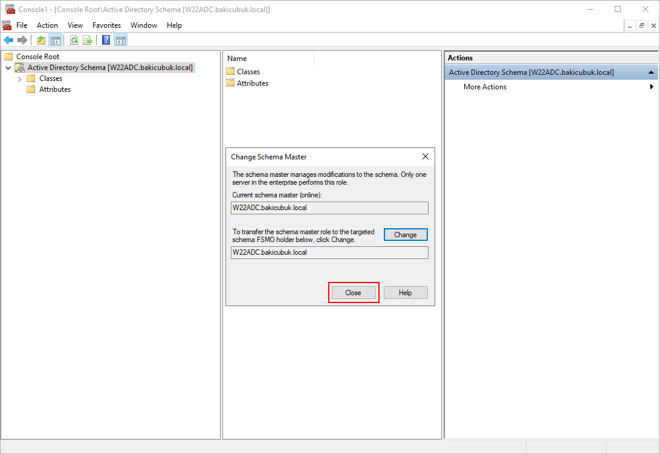Viewport: 660px width, 454px height.
Task: Open the Help menu
Action: (x=174, y=25)
